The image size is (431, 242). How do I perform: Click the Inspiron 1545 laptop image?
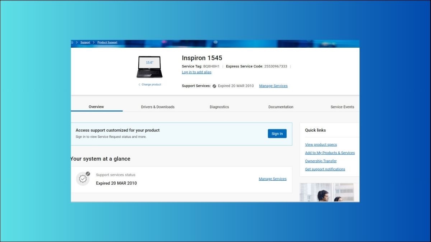coord(149,67)
